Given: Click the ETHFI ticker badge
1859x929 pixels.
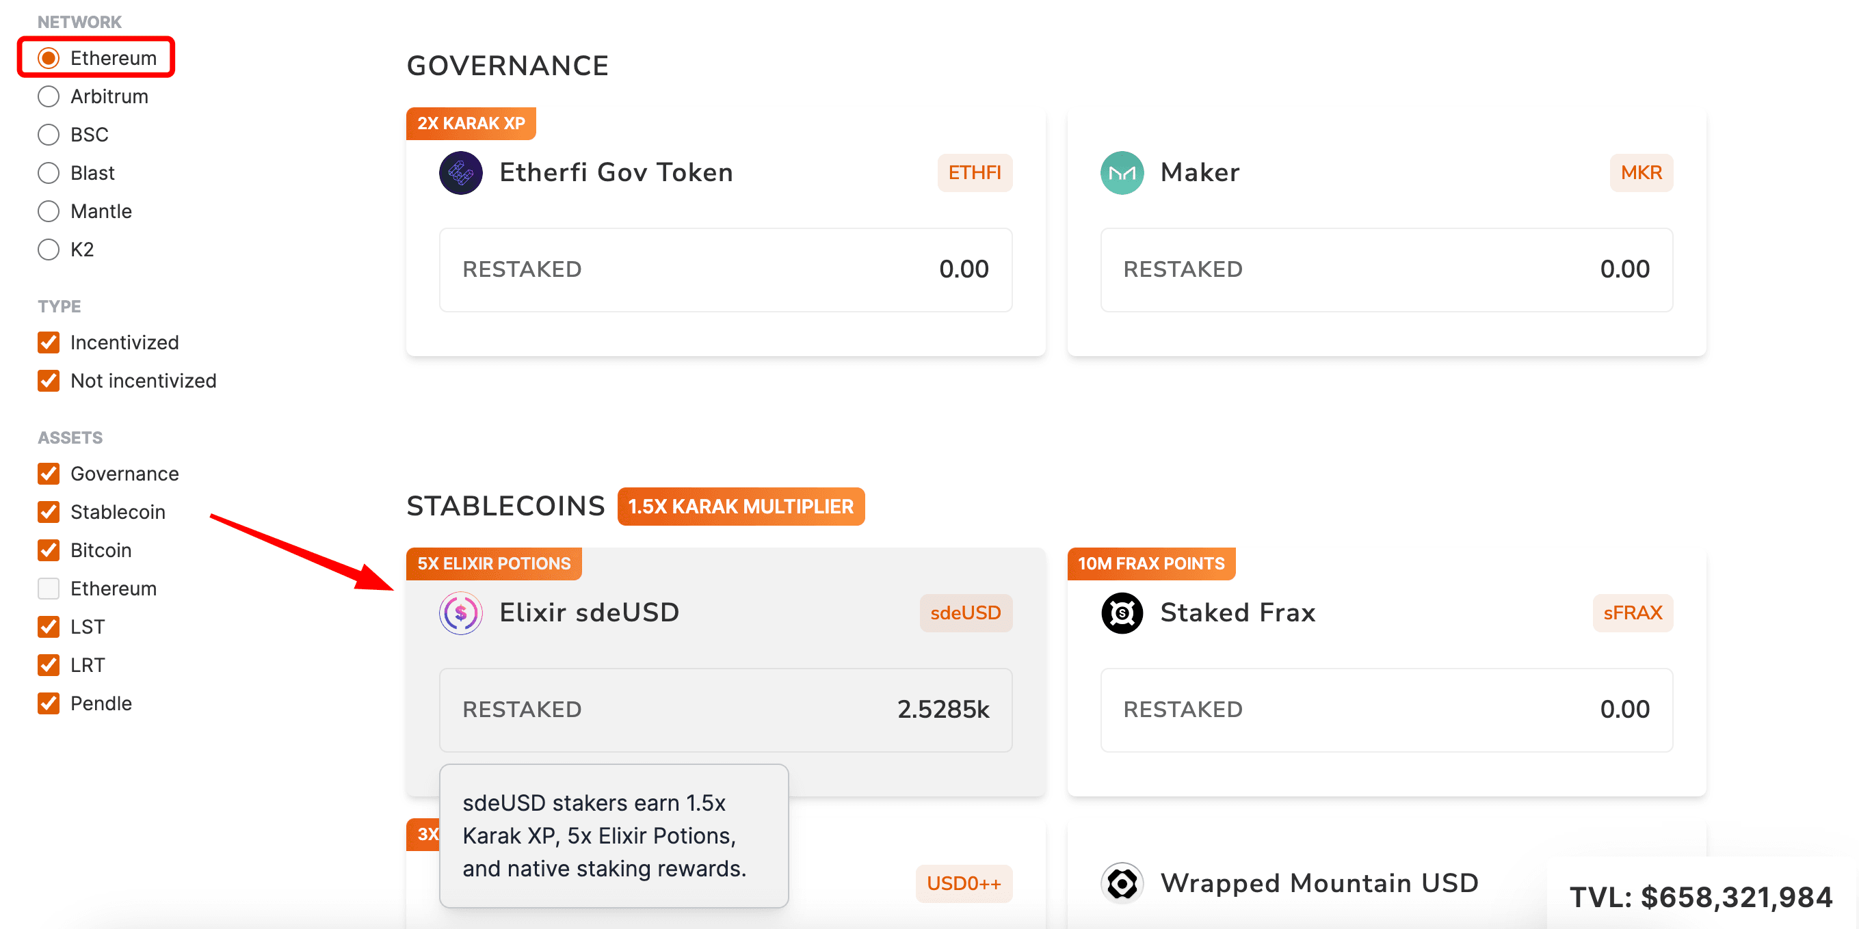Looking at the screenshot, I should [974, 172].
